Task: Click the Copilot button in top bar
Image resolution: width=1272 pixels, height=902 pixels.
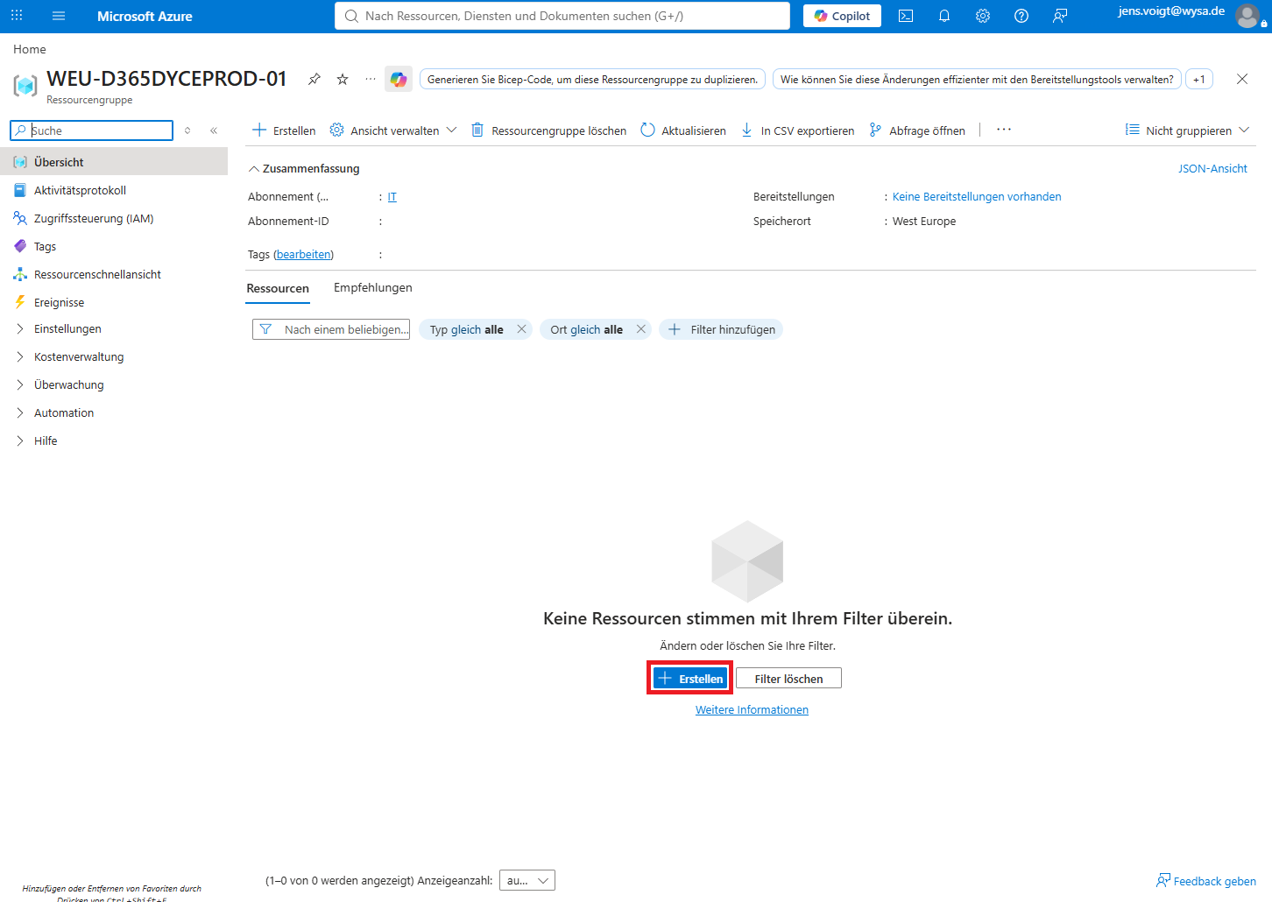Action: 842,16
